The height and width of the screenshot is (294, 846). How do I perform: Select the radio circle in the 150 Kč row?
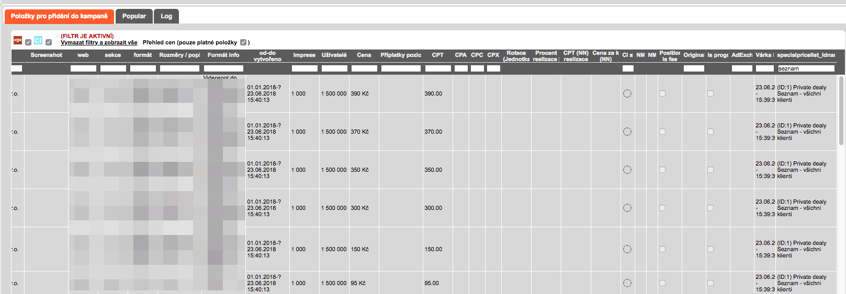click(627, 249)
